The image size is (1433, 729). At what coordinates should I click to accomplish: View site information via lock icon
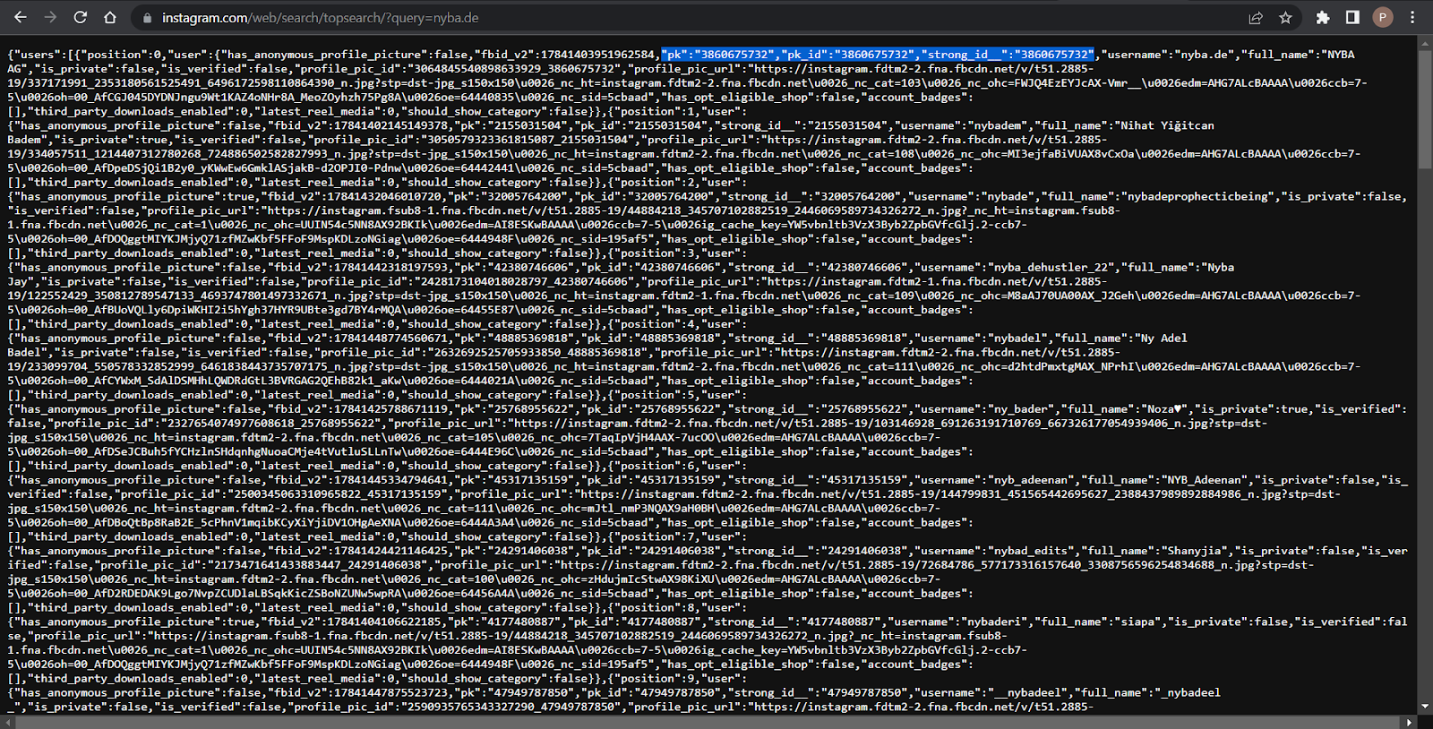(x=147, y=18)
